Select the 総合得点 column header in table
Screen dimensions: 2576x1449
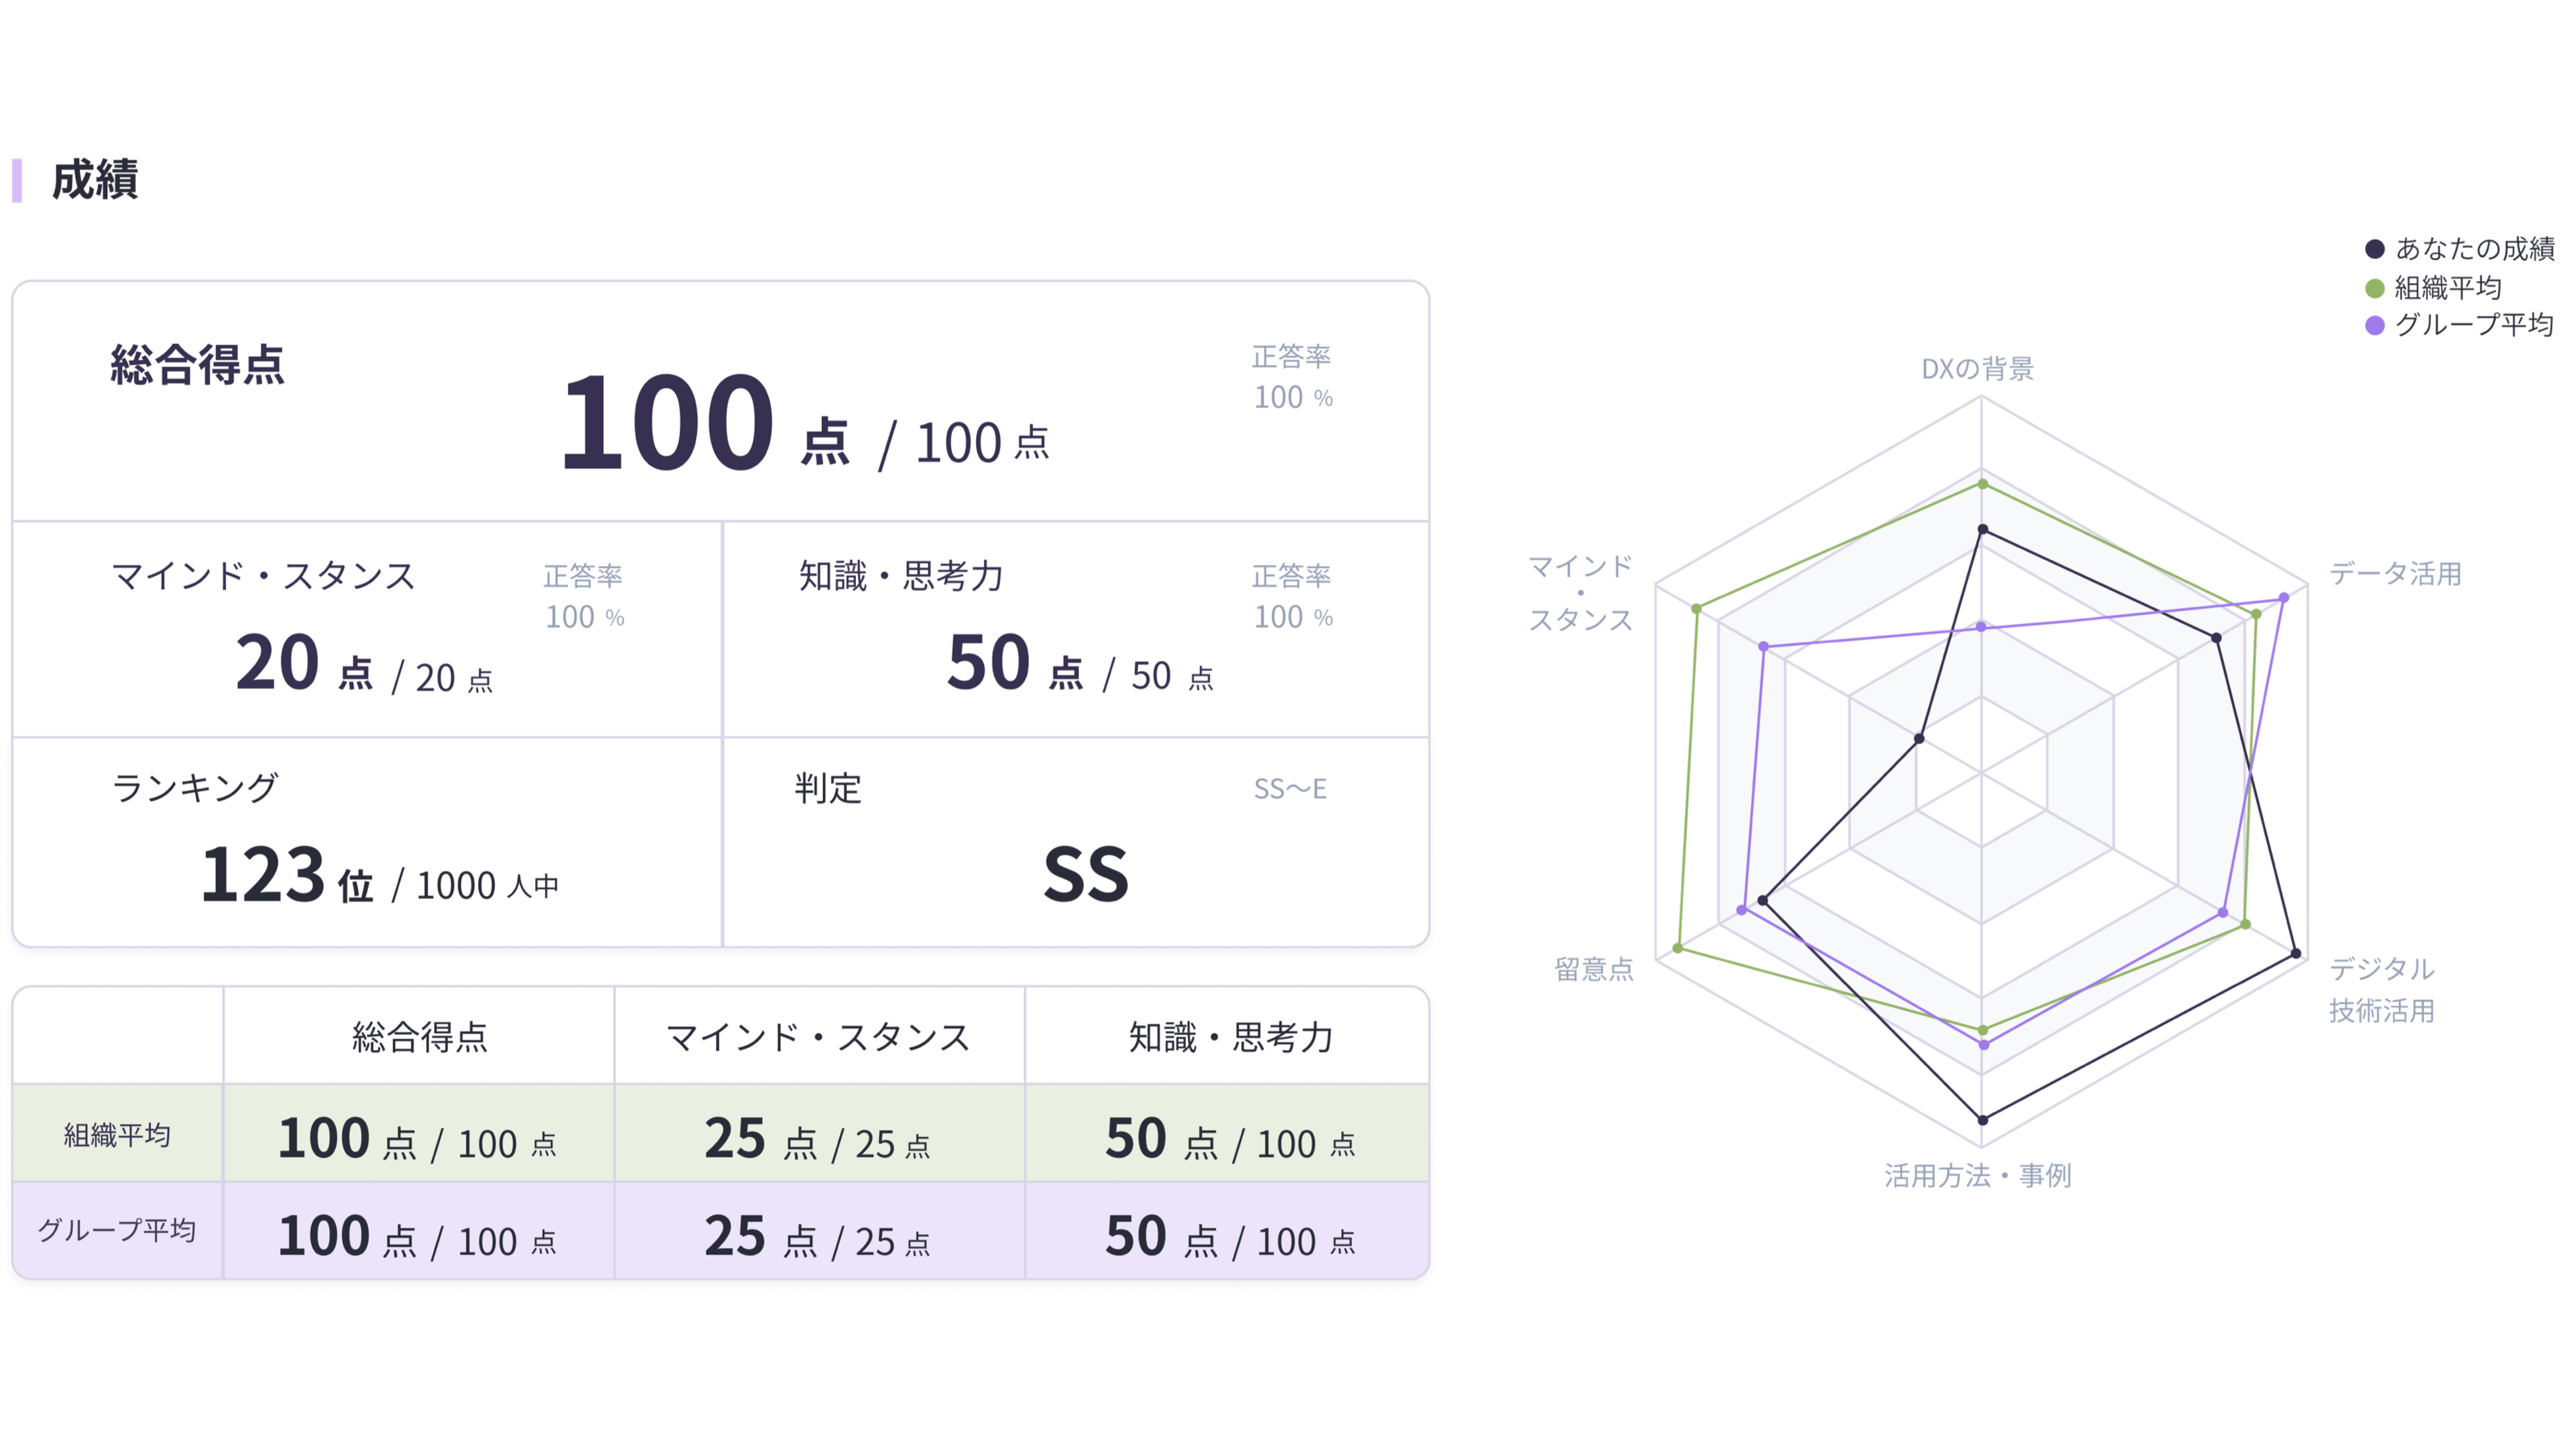[x=419, y=1037]
